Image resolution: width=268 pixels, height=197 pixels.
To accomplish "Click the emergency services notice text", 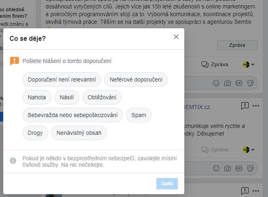I will [99, 161].
